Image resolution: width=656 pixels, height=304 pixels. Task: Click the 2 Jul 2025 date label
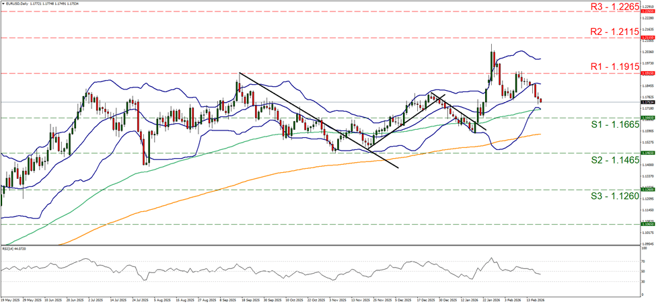click(96, 300)
